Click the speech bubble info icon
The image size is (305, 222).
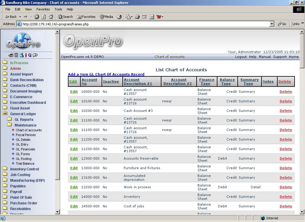(x=35, y=55)
